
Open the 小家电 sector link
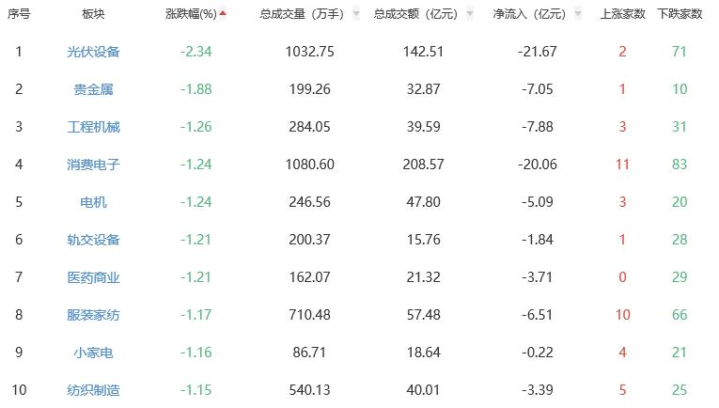click(x=94, y=353)
